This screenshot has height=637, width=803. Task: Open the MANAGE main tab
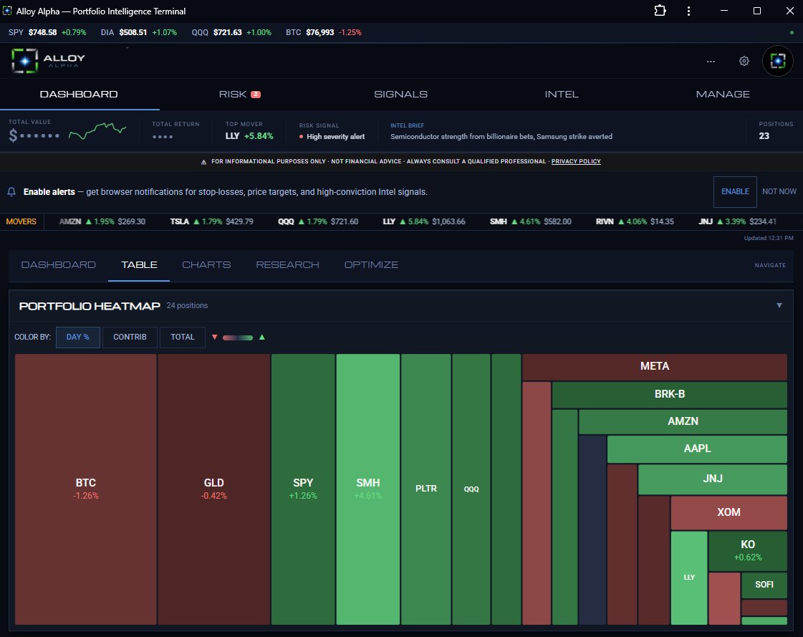point(723,95)
